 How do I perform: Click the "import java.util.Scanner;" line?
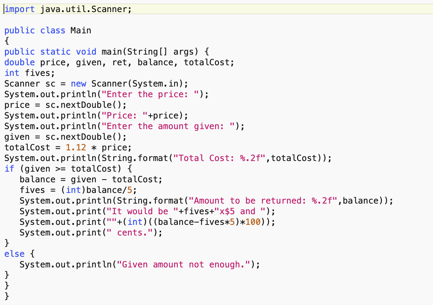(68, 9)
